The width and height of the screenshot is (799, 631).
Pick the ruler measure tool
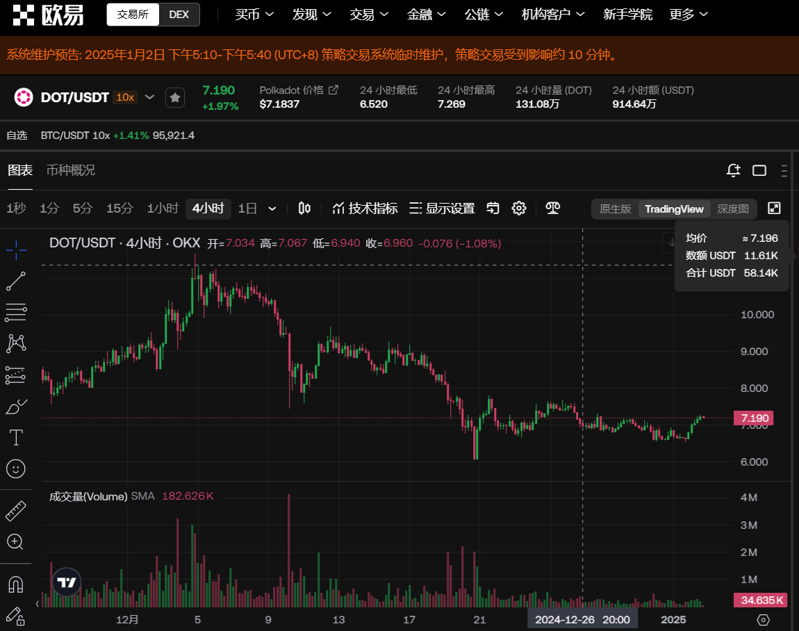(x=16, y=511)
